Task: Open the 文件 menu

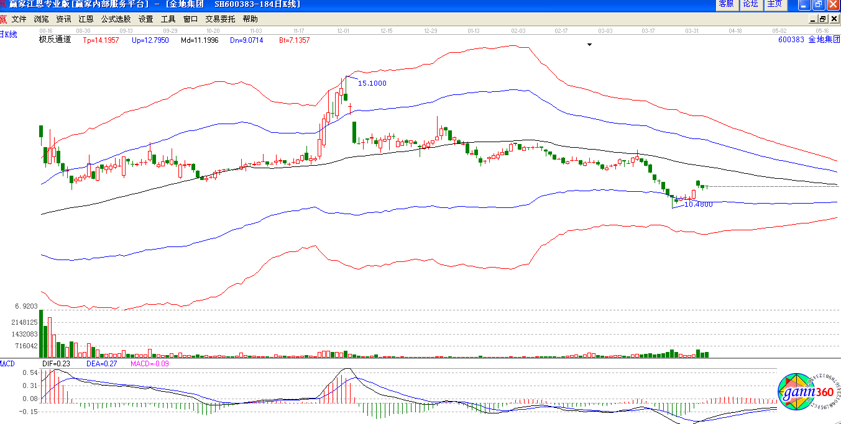Action: point(19,19)
